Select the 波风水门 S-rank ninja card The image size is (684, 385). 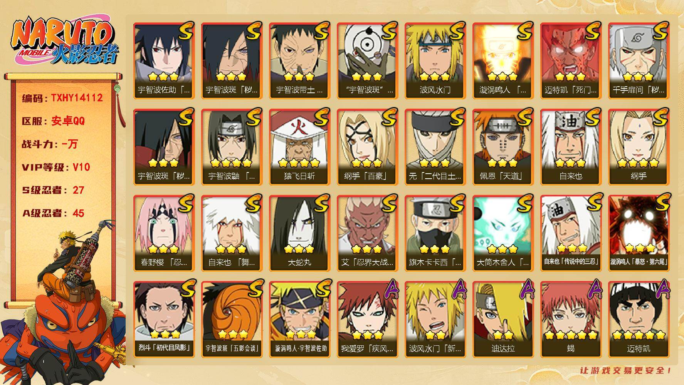tap(435, 61)
